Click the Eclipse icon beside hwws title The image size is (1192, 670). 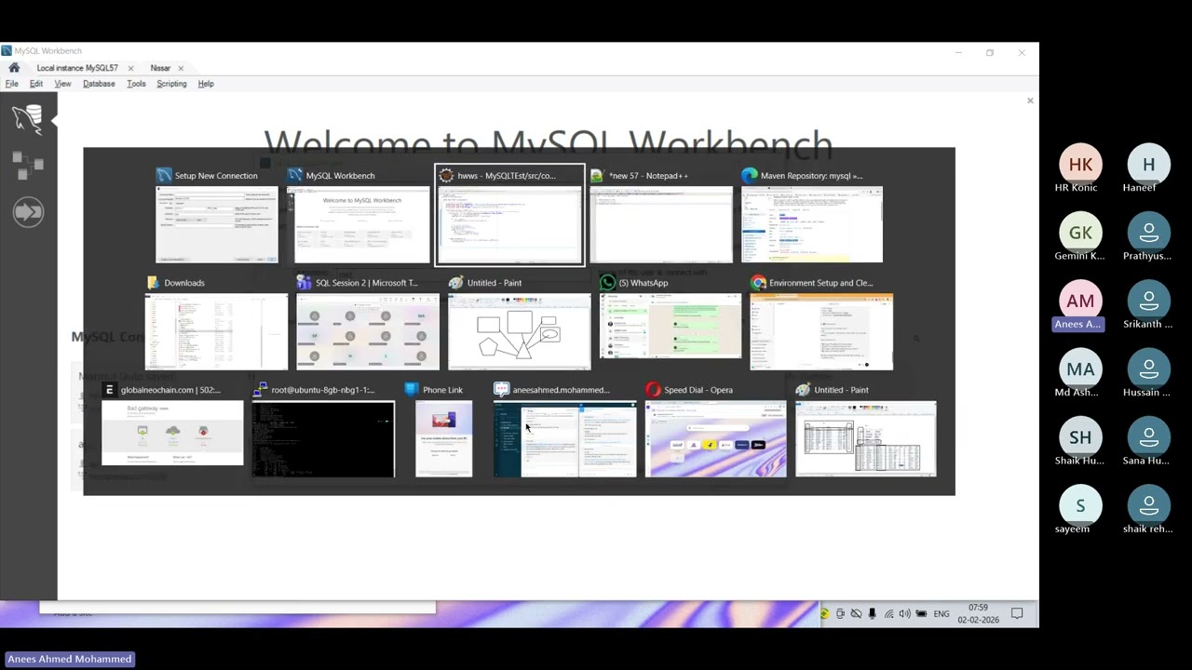pos(446,175)
